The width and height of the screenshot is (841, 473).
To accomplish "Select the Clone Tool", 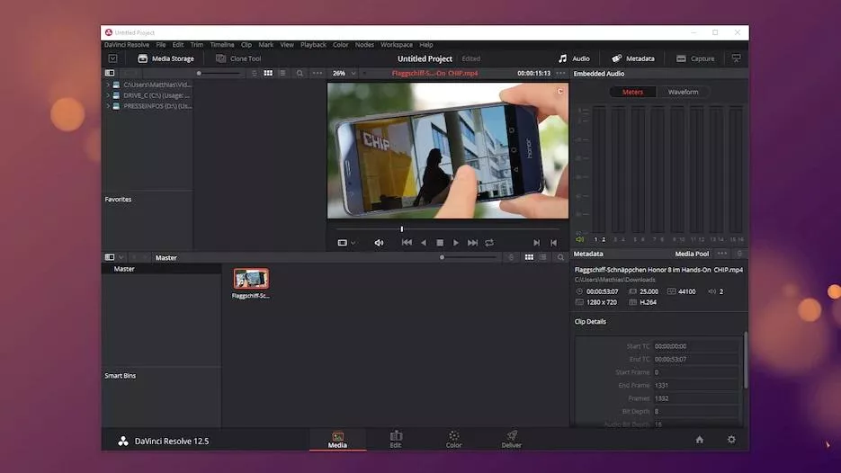I will pos(238,58).
